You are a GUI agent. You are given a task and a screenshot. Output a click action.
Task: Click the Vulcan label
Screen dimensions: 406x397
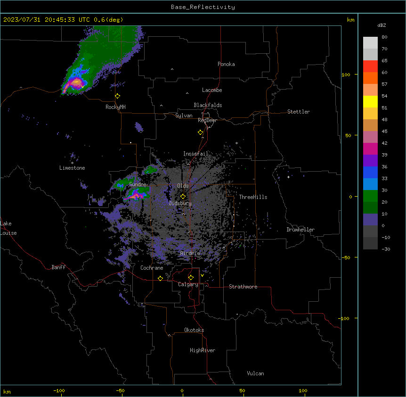[255, 373]
